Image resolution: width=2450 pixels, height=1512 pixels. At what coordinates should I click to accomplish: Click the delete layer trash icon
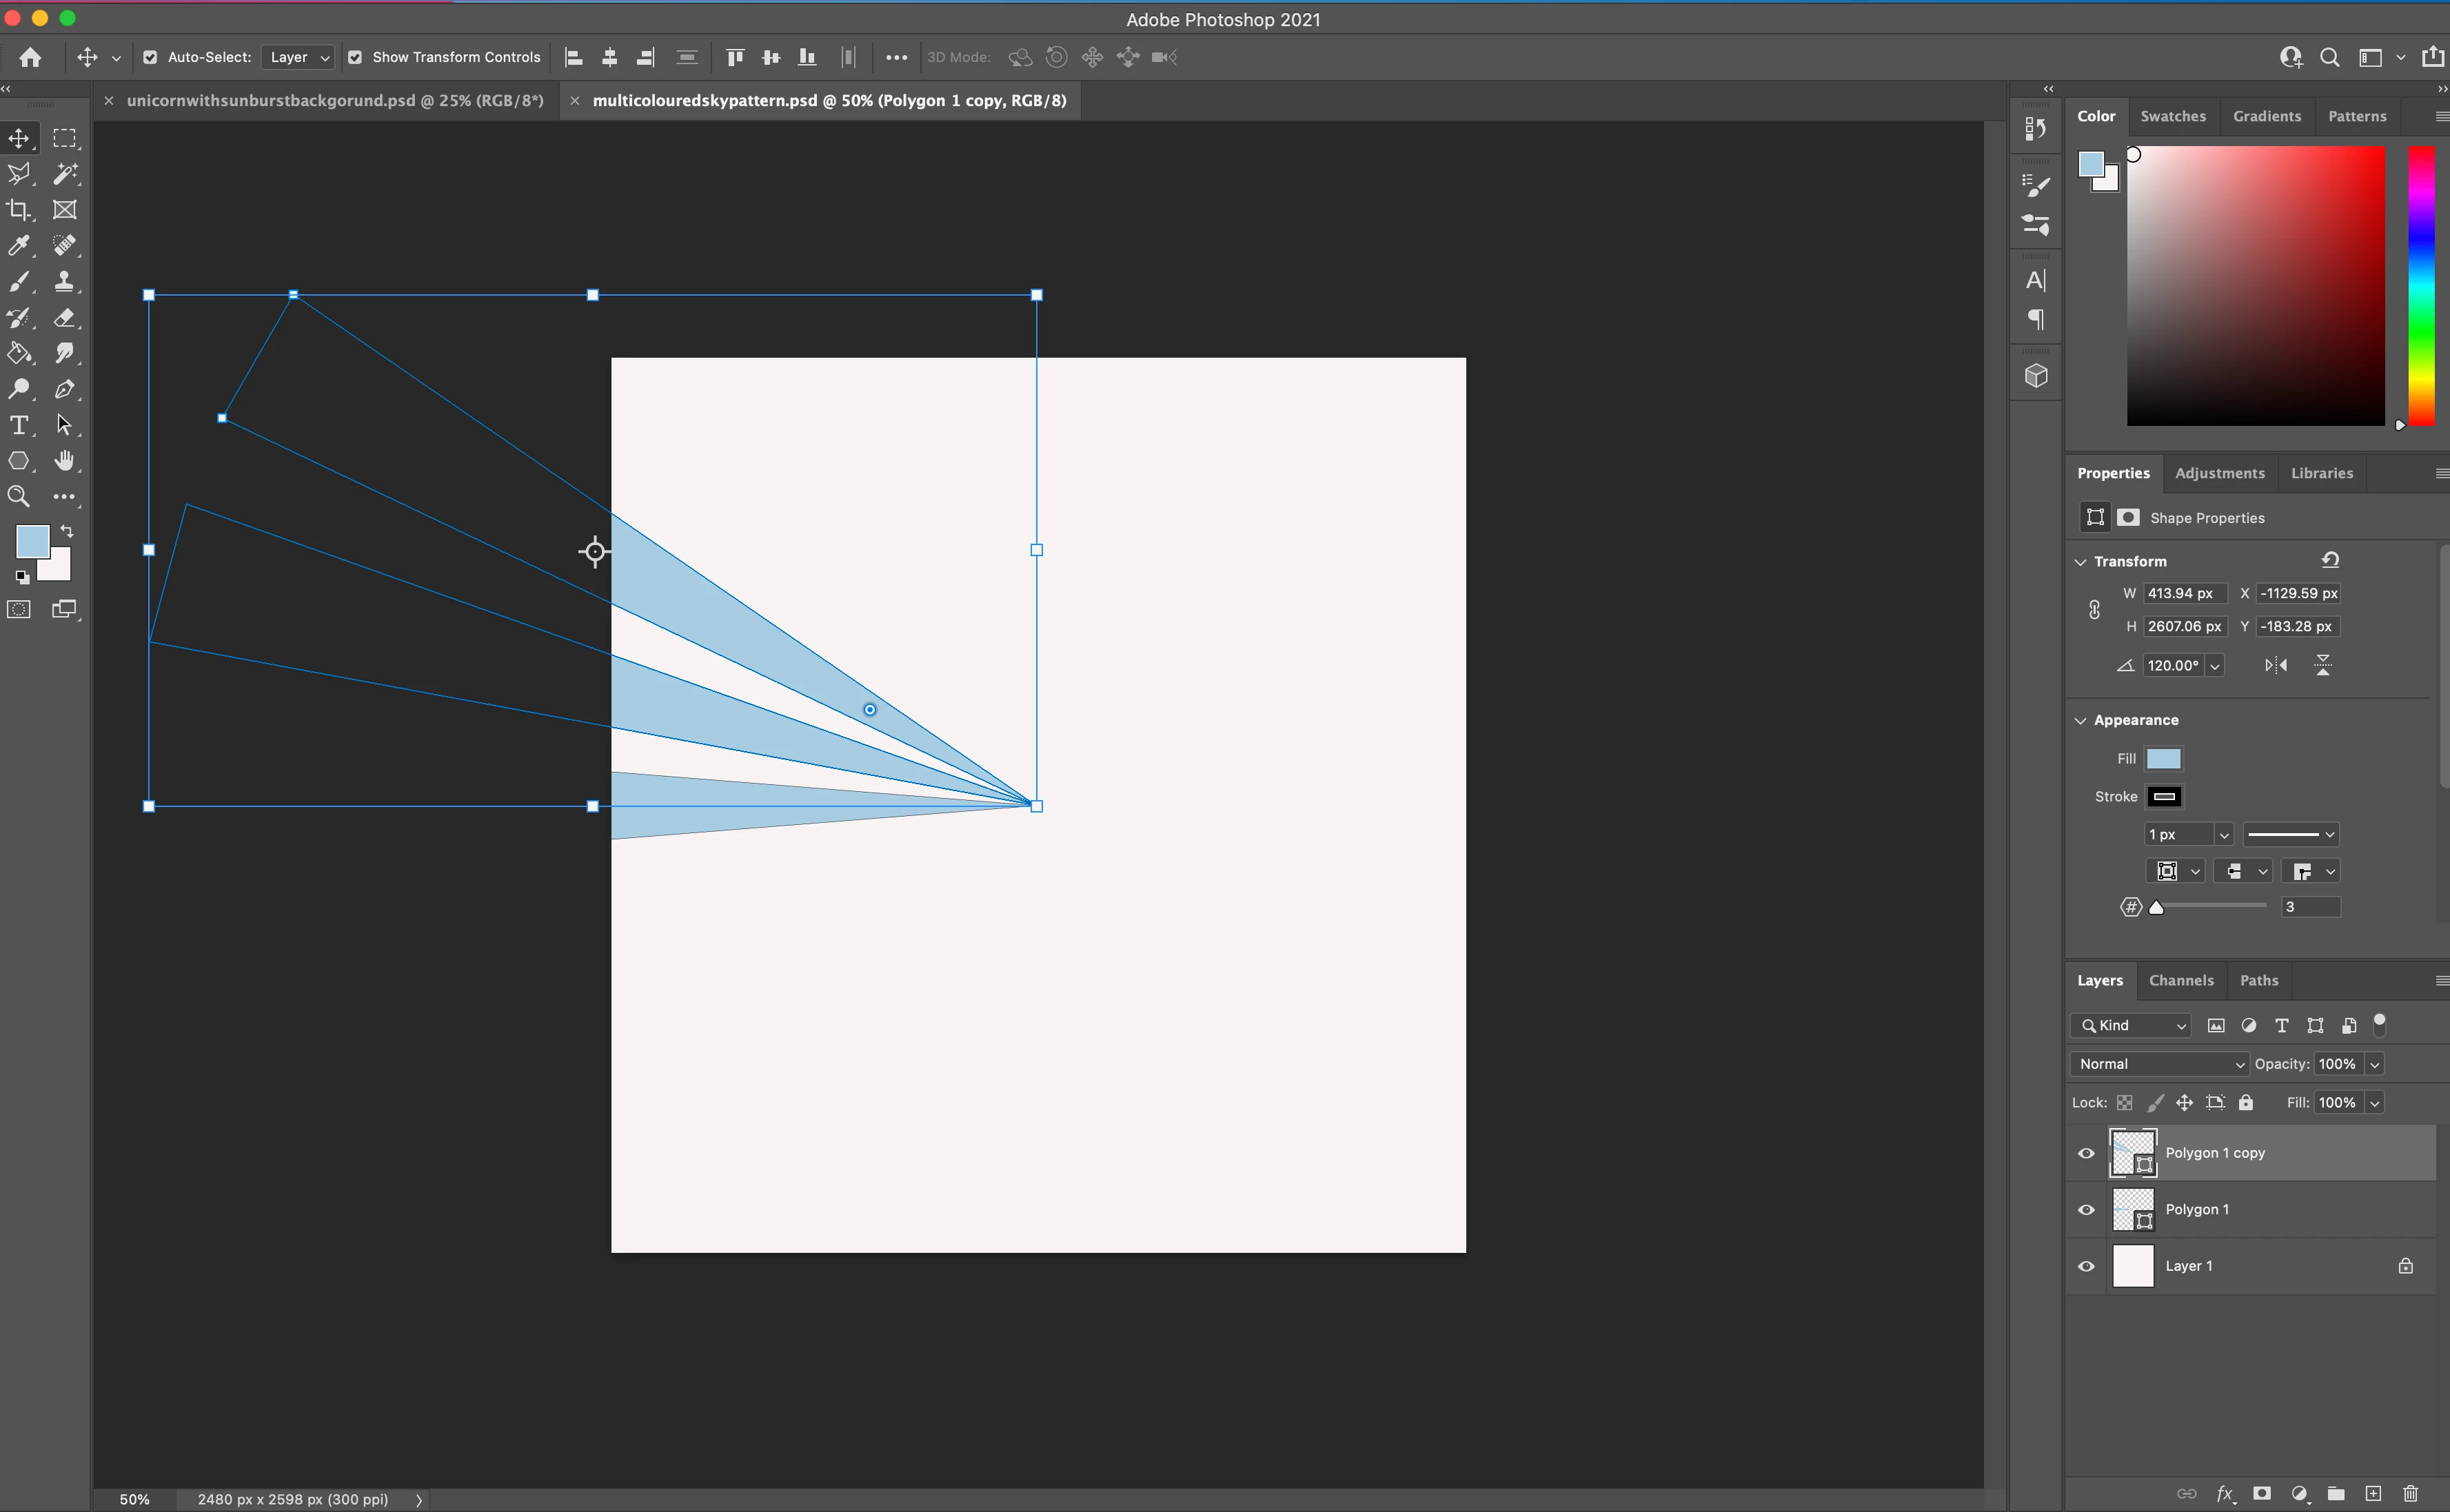tap(2410, 1494)
